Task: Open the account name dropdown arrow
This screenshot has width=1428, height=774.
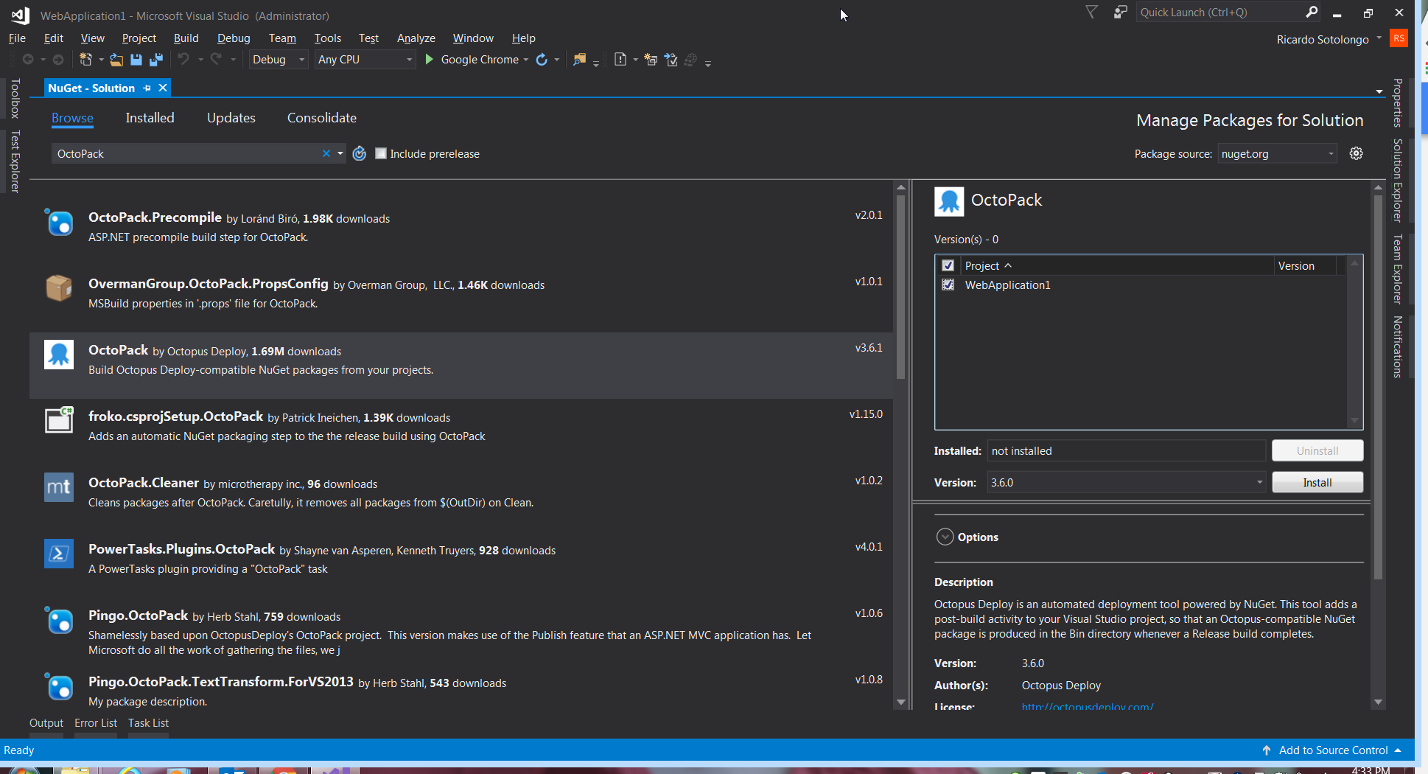Action: tap(1379, 38)
